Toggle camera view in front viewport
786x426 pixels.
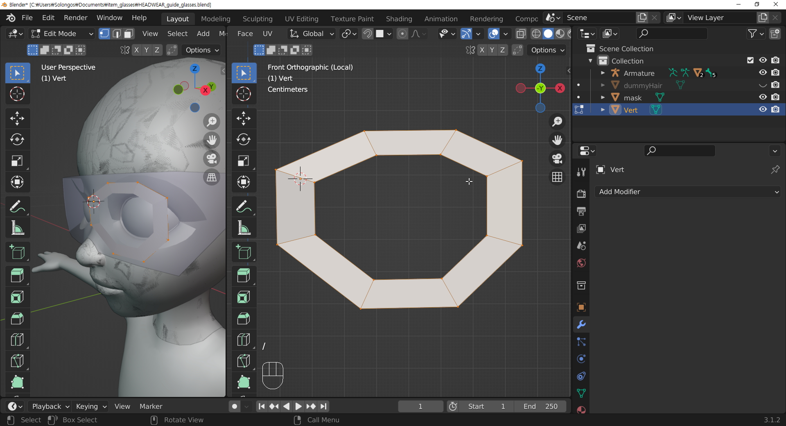557,159
